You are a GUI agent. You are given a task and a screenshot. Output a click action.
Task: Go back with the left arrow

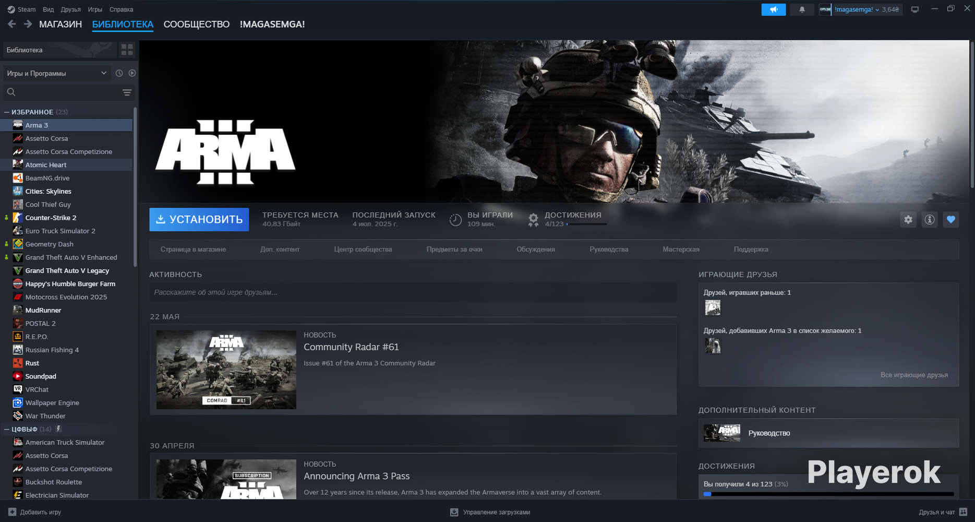point(11,24)
